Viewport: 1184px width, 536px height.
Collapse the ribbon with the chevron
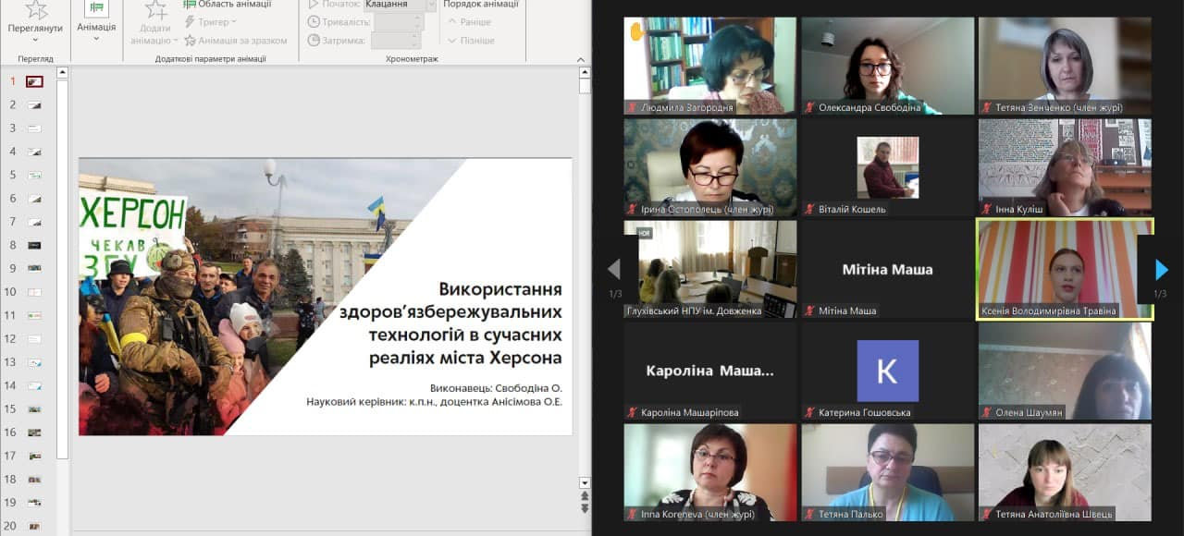pyautogui.click(x=581, y=58)
